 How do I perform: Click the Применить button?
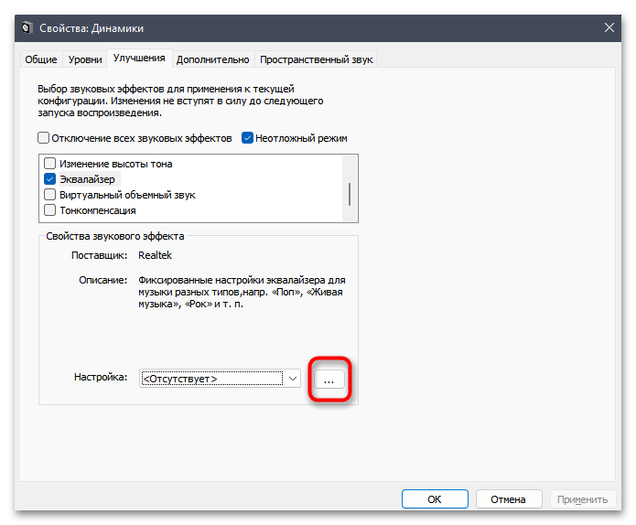coord(582,499)
